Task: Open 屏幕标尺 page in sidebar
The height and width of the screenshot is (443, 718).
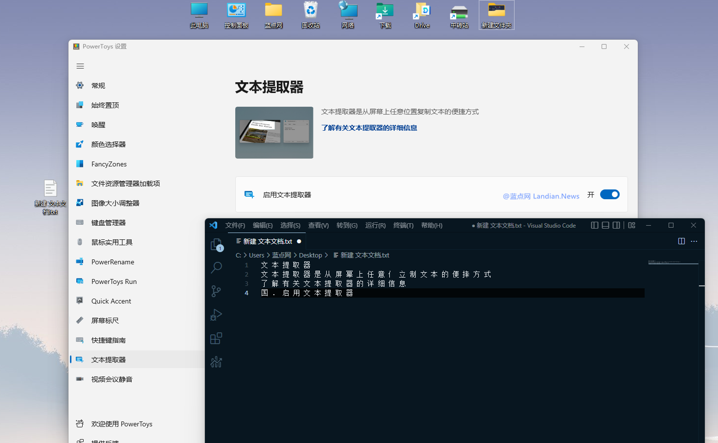Action: tap(136, 321)
